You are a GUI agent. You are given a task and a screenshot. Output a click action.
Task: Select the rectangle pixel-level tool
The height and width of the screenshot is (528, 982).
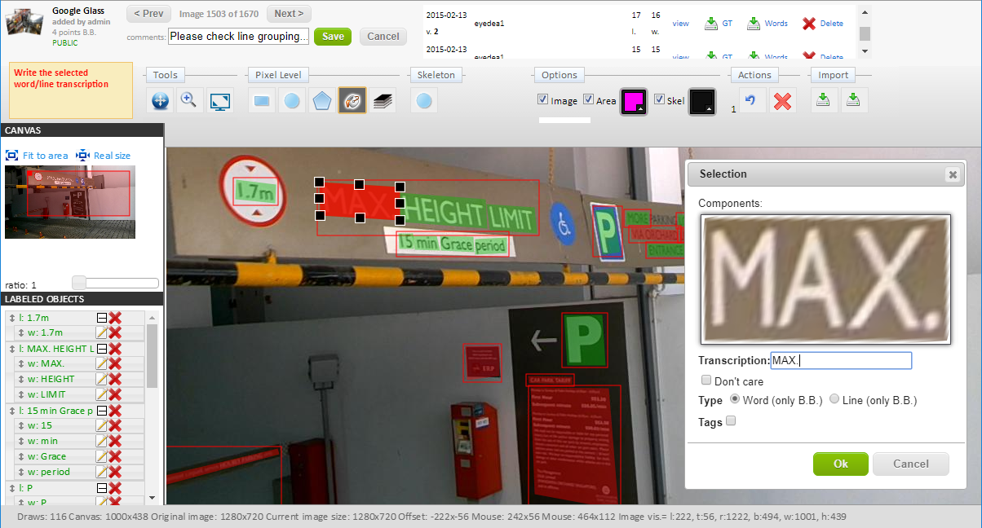262,101
